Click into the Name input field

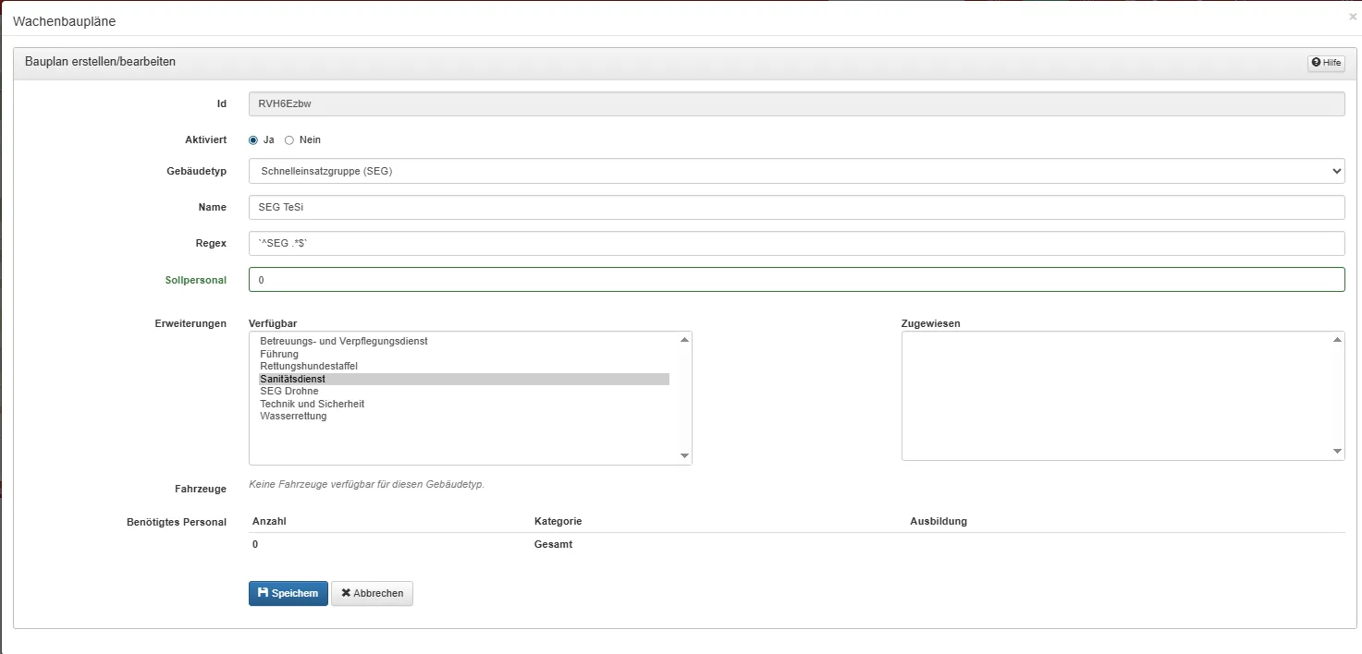click(796, 207)
